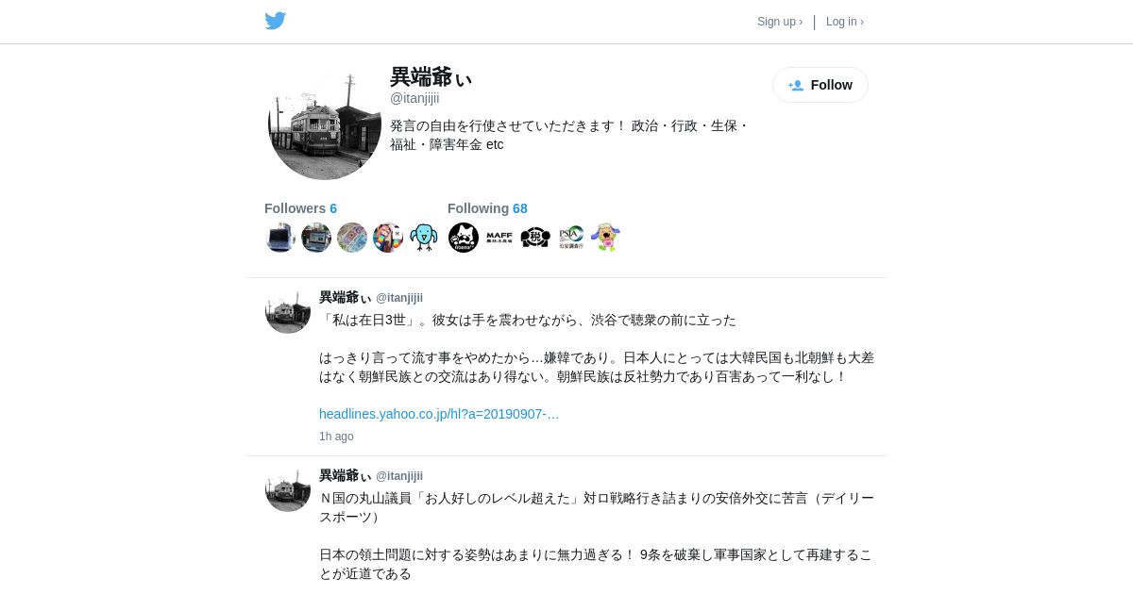Viewport: 1133px width, 594px height.
Task: Open the Log in link
Action: [x=845, y=22]
